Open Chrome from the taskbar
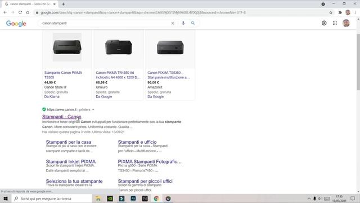 [x=156, y=198]
